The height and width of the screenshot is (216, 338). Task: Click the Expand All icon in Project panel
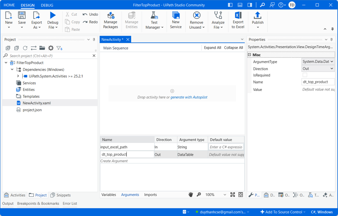click(8, 48)
